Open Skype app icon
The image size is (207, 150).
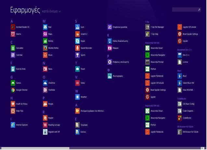77,41
